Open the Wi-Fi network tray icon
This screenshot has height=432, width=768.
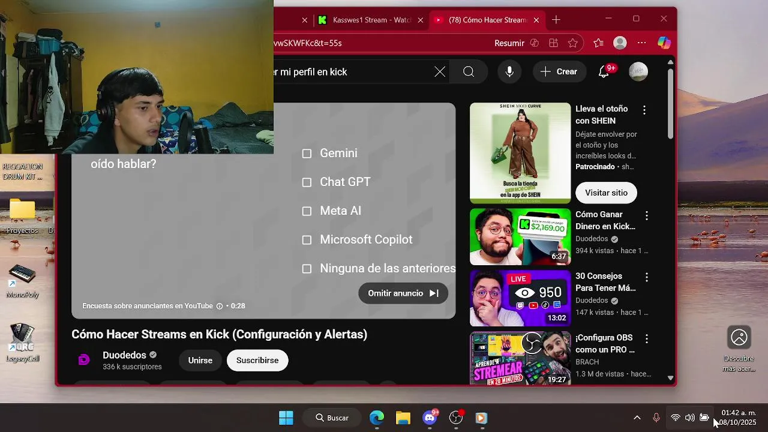tap(676, 418)
